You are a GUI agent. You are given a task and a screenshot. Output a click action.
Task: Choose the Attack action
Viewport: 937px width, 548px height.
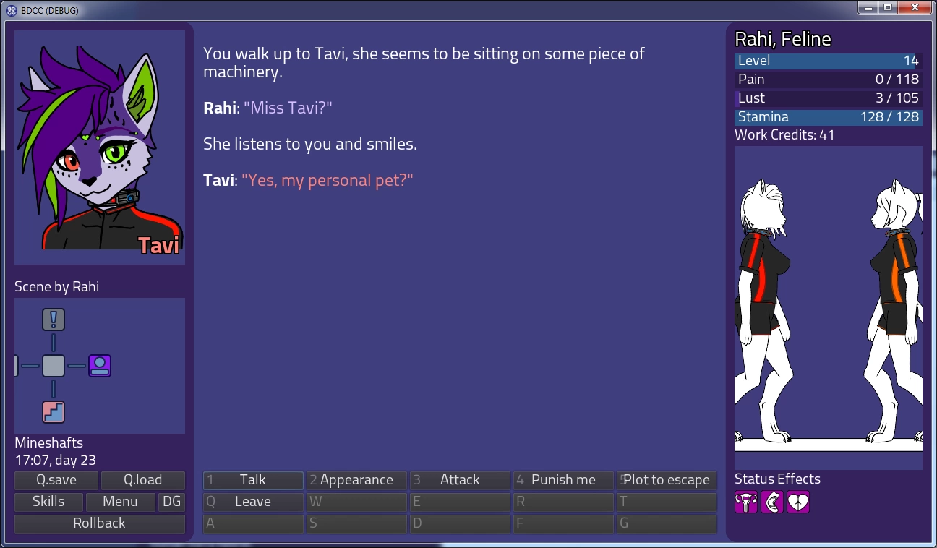click(460, 480)
